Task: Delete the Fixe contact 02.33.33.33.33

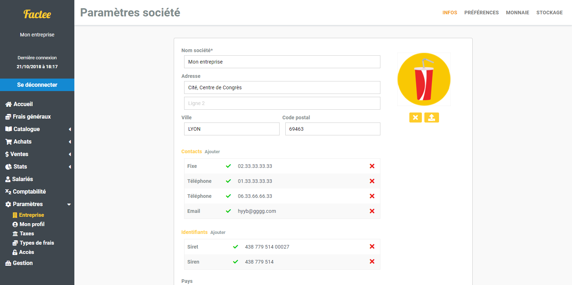Action: tap(372, 166)
